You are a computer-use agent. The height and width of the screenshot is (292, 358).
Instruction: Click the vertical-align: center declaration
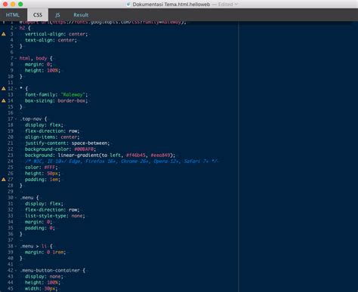[x=56, y=34]
